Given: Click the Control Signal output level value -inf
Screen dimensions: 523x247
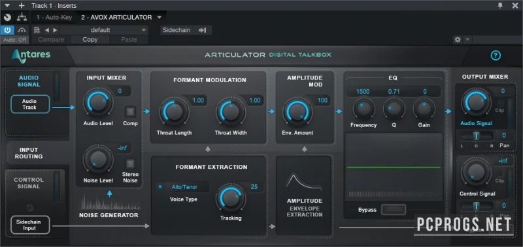Looking at the screenshot, I should (503, 161).
